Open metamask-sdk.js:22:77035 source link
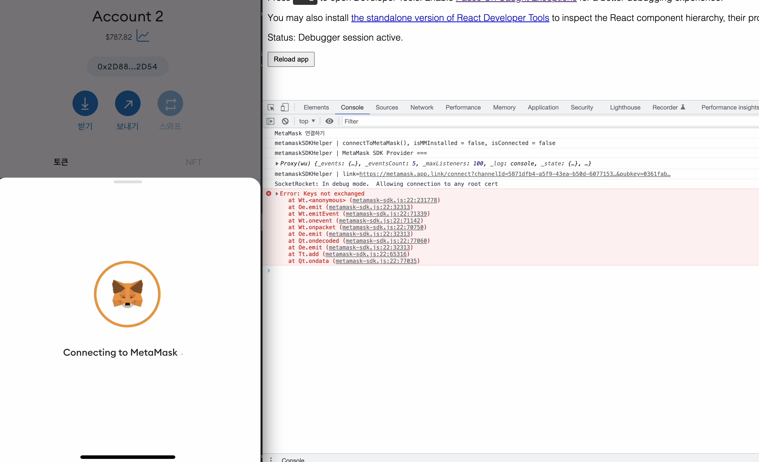Viewport: 759px width, 462px height. (x=376, y=261)
